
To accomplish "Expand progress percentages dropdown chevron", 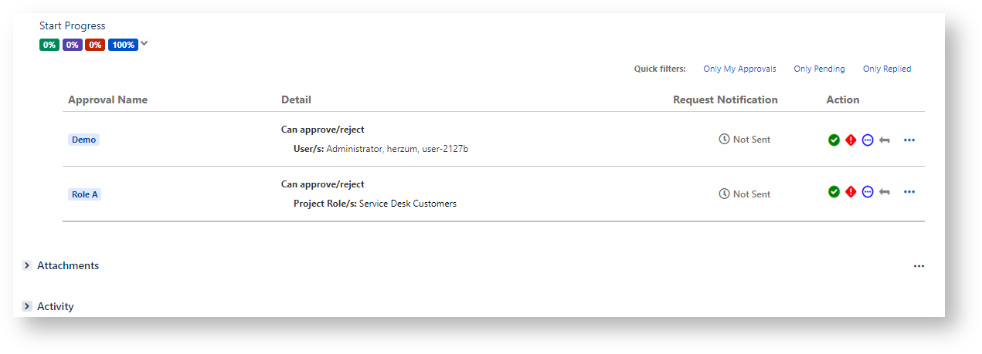I will [x=144, y=44].
